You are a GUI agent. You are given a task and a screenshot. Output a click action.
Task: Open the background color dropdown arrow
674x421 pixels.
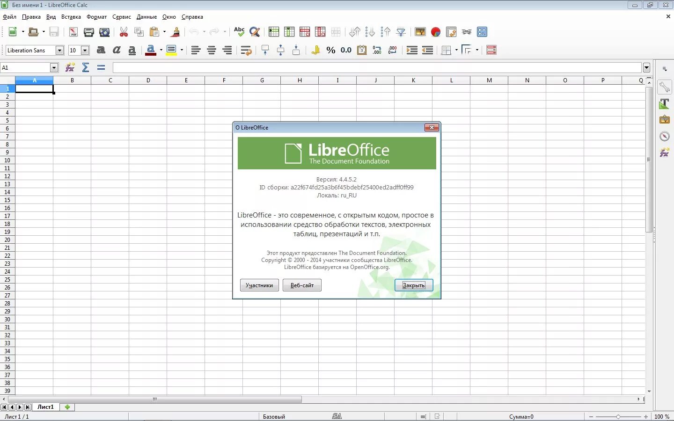182,50
